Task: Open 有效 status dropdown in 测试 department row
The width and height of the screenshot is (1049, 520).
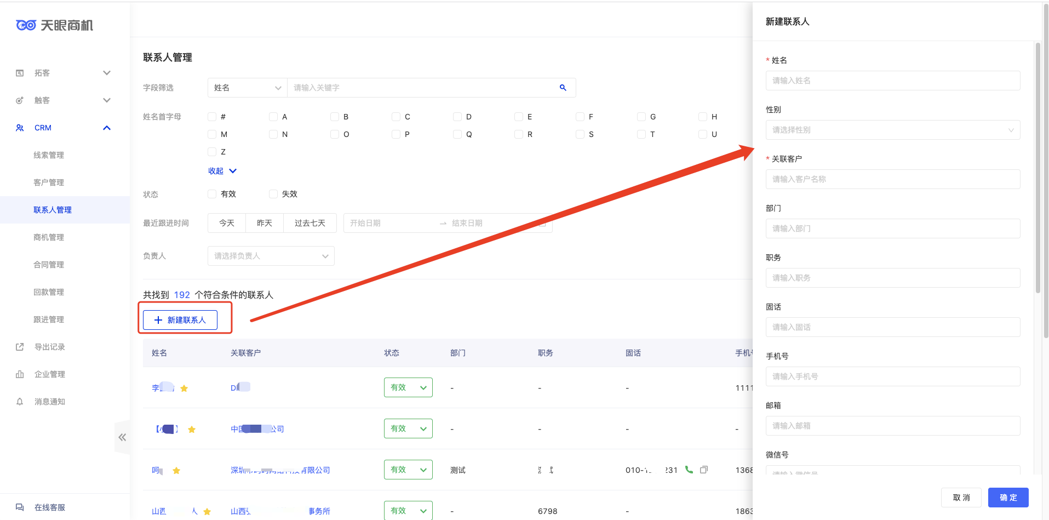Action: tap(408, 470)
